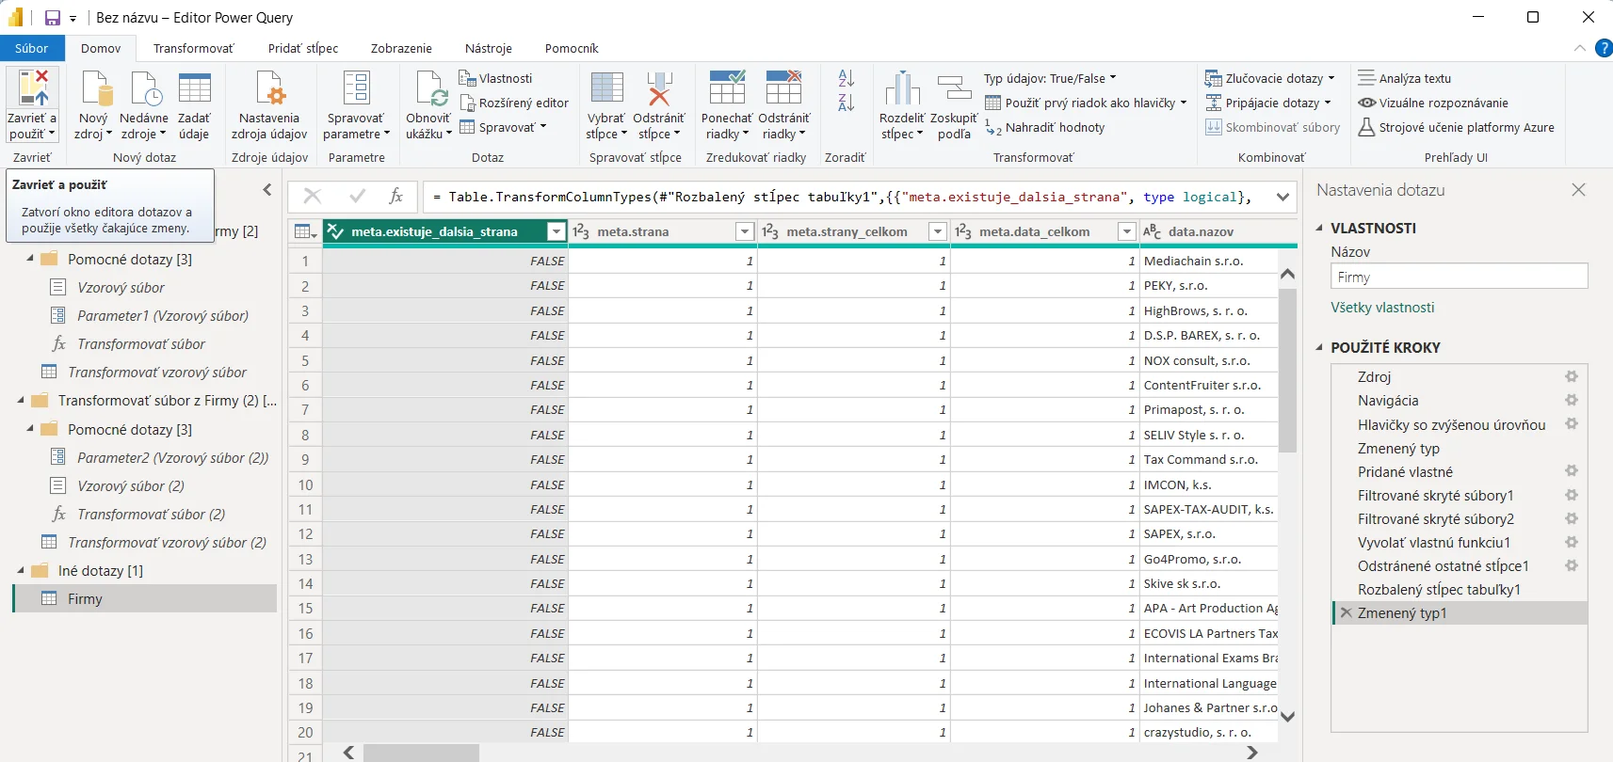Click the vertical scrollbar of data grid
This screenshot has height=762, width=1613.
click(1287, 372)
